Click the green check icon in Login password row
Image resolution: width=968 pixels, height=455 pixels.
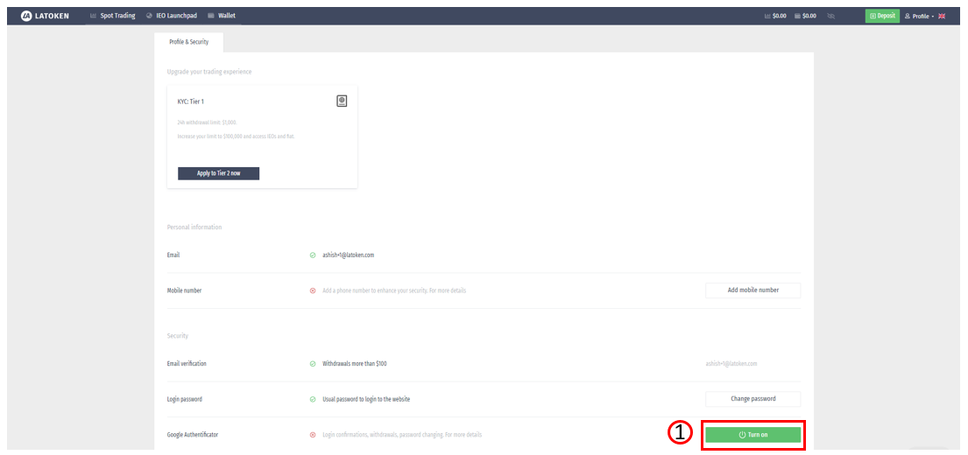pyautogui.click(x=313, y=399)
